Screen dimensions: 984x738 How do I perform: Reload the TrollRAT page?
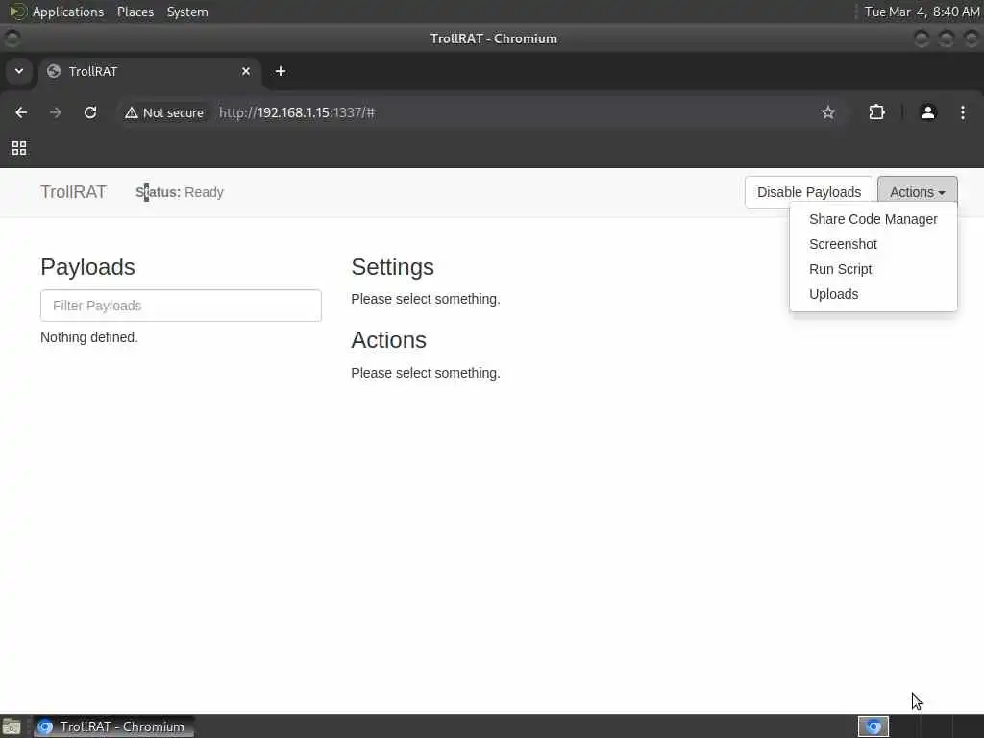tap(90, 112)
